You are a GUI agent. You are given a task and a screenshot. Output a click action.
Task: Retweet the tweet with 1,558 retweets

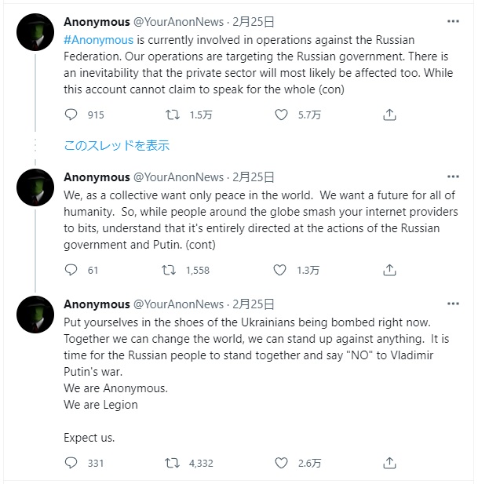tap(168, 270)
